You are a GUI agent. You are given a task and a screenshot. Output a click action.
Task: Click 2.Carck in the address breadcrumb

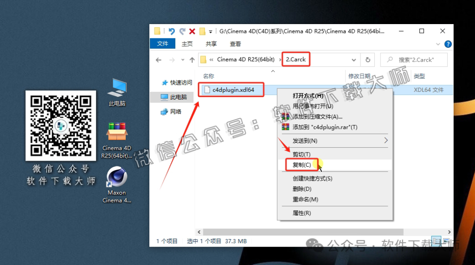(296, 59)
